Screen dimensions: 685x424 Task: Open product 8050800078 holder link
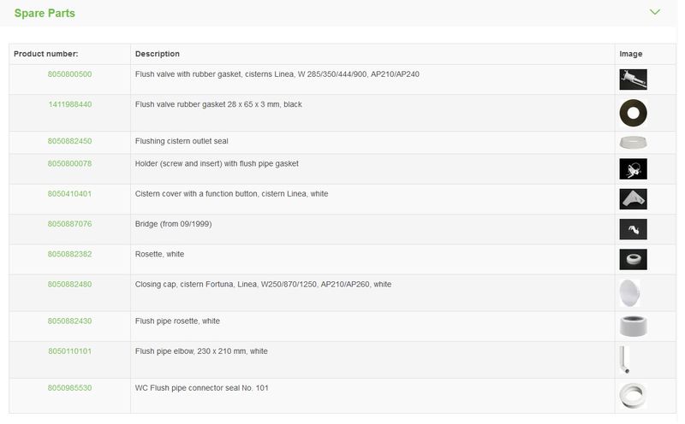coord(69,163)
